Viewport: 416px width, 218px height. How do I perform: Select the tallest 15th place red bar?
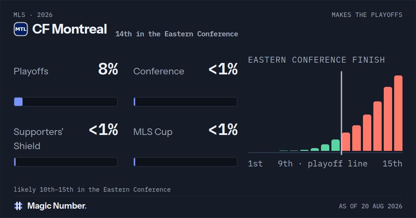[398, 113]
